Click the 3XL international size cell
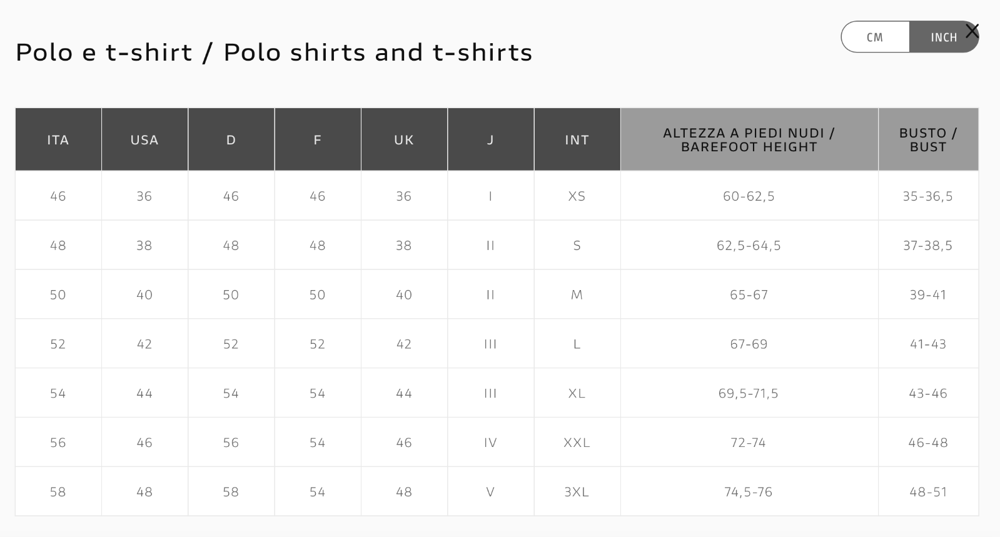Image resolution: width=1000 pixels, height=537 pixels. pyautogui.click(x=577, y=492)
